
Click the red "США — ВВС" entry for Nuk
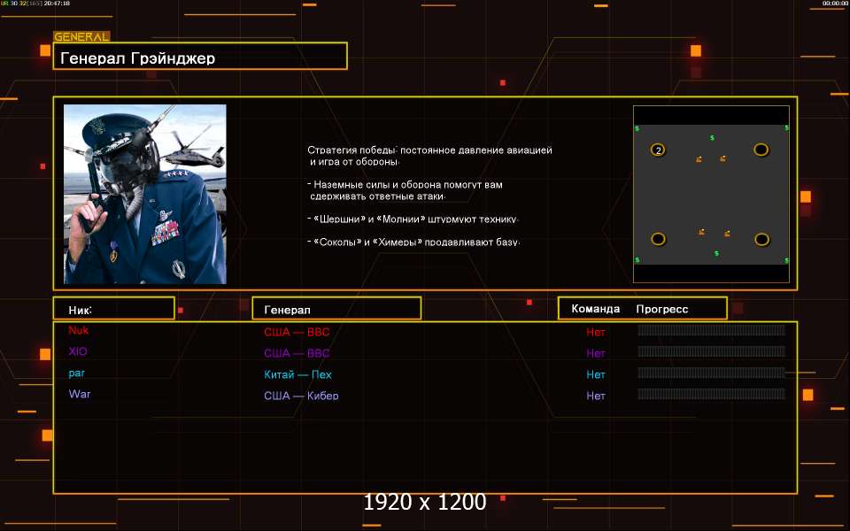pyautogui.click(x=297, y=332)
